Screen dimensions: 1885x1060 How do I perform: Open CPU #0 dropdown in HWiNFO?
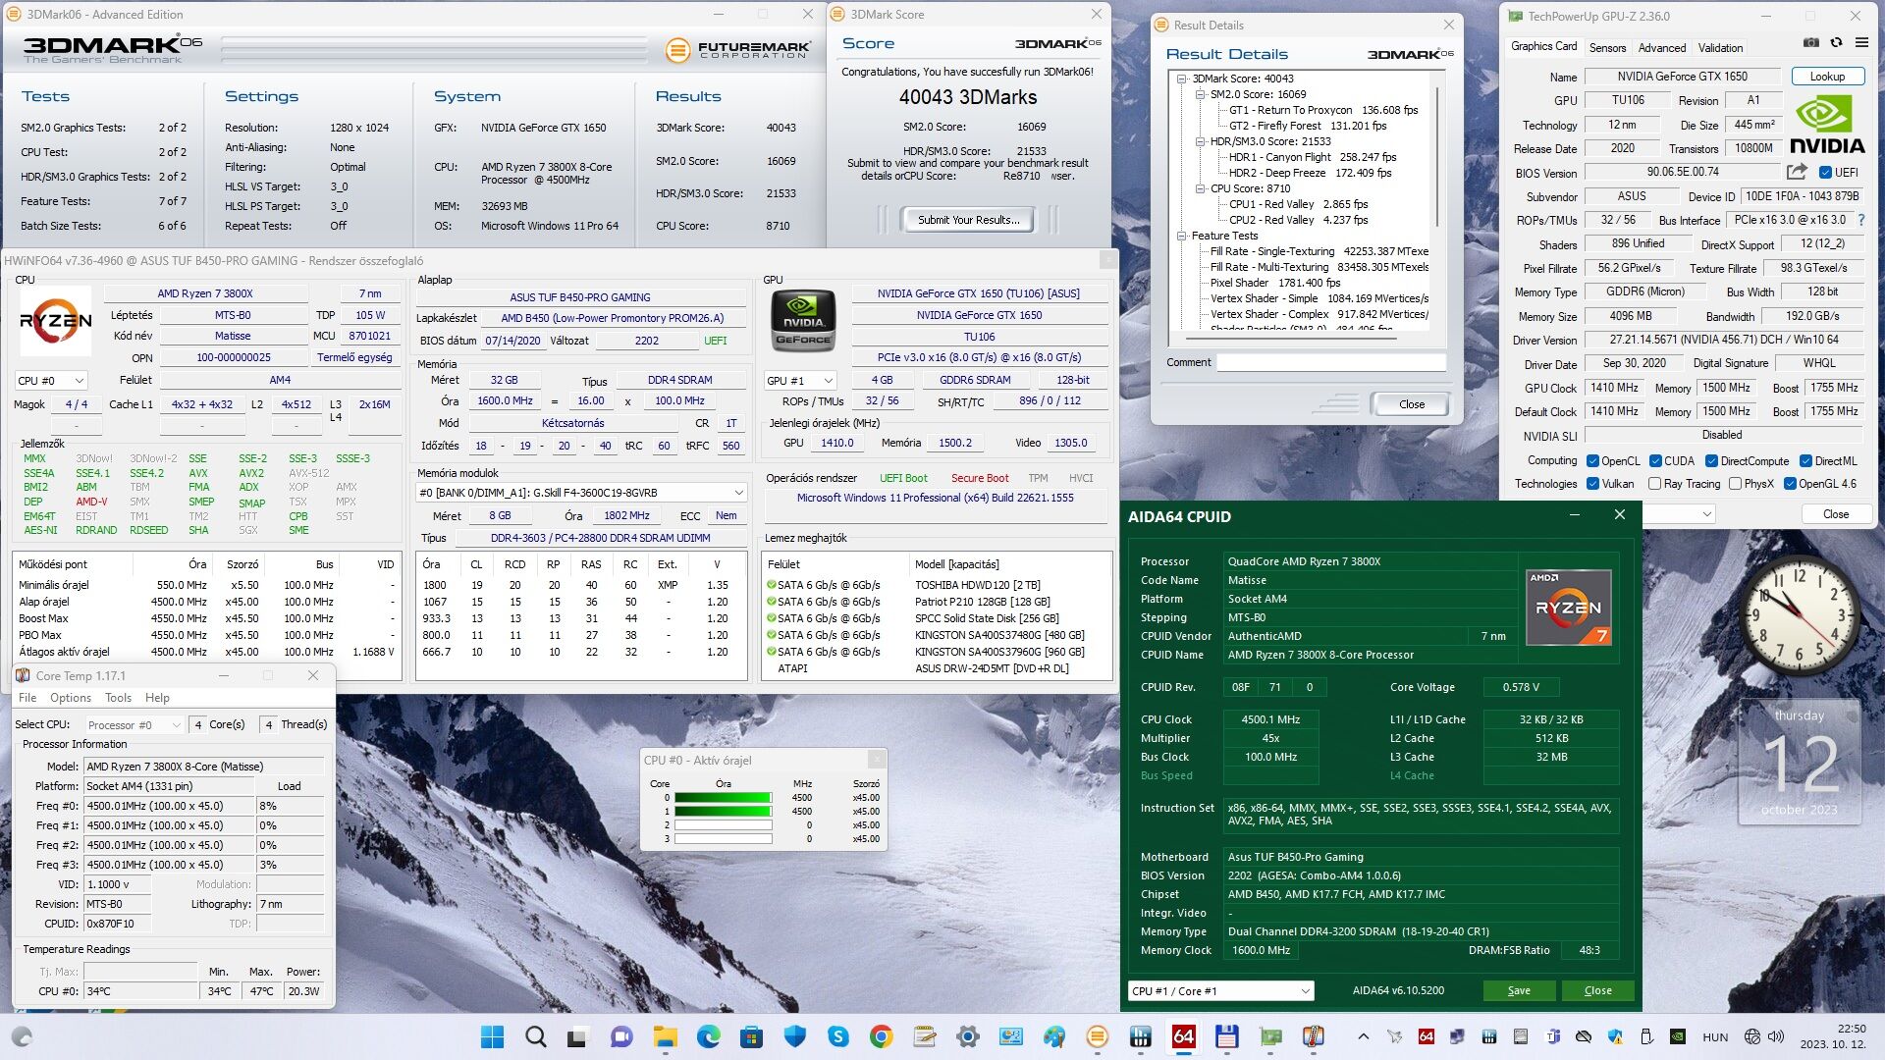tap(51, 381)
